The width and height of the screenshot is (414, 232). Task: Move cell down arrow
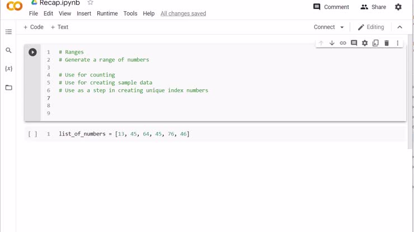coord(332,43)
